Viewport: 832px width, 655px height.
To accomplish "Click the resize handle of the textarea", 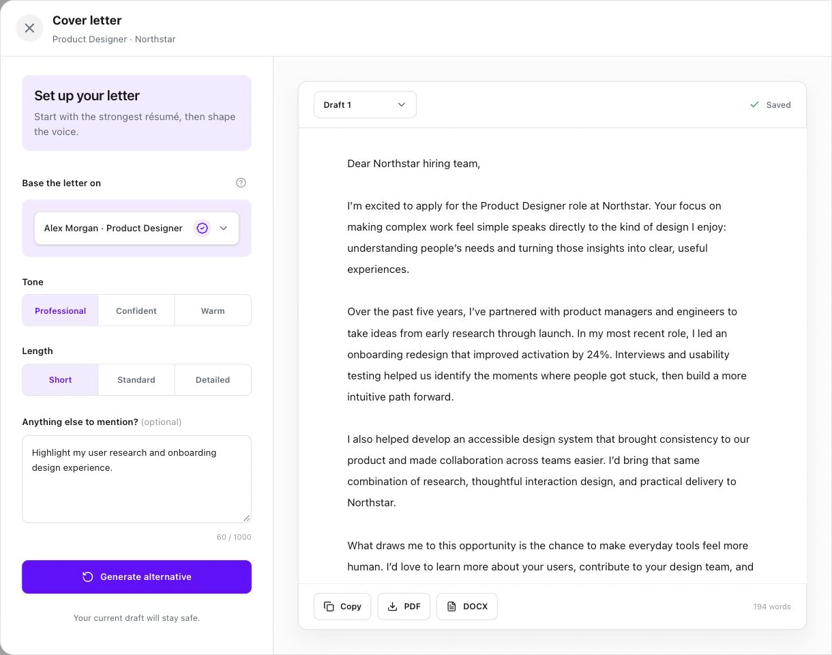I will pyautogui.click(x=246, y=518).
